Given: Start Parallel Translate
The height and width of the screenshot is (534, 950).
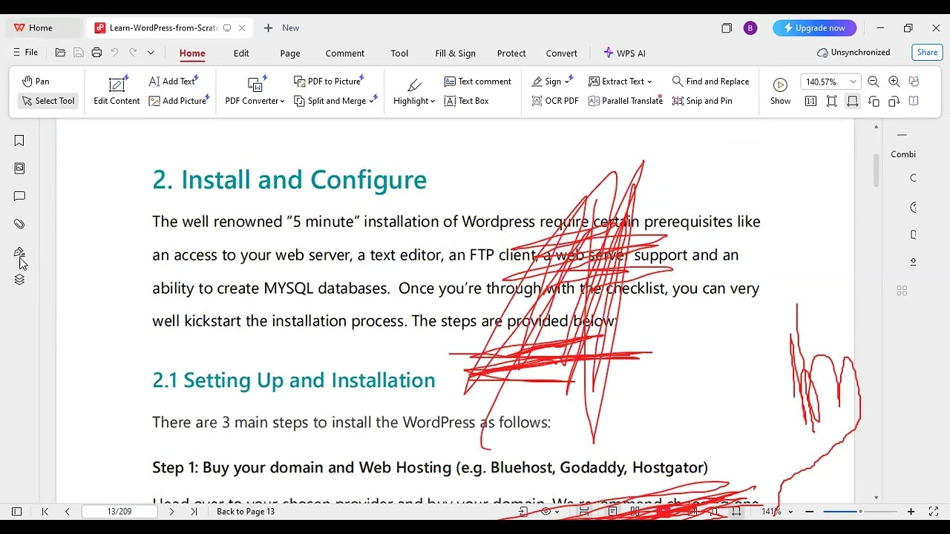Looking at the screenshot, I should click(625, 101).
